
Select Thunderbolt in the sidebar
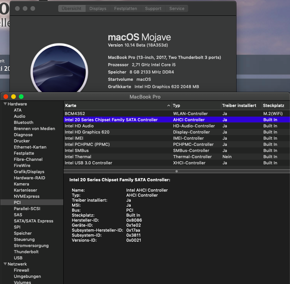[x=26, y=252]
